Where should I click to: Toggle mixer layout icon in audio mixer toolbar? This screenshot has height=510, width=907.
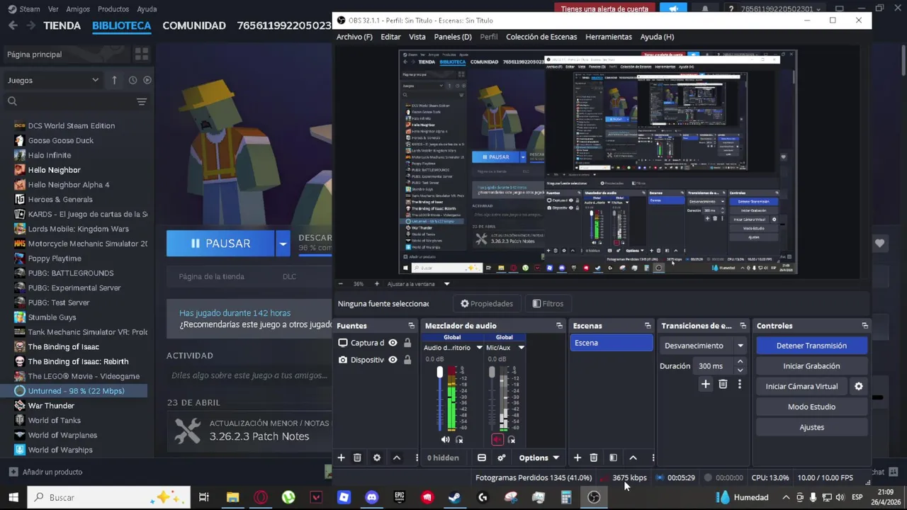[482, 458]
